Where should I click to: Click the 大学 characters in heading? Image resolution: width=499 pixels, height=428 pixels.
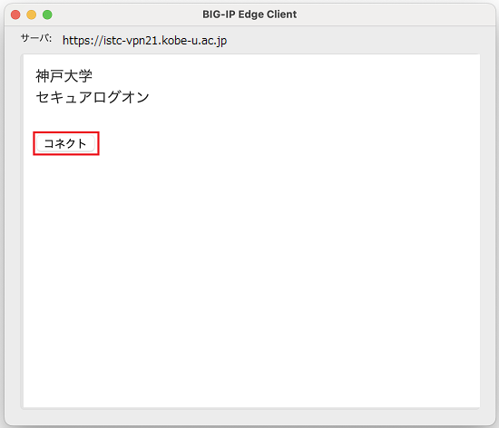tap(78, 76)
